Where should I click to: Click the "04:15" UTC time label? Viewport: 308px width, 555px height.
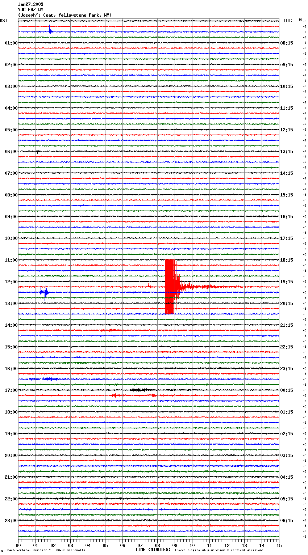point(287,477)
